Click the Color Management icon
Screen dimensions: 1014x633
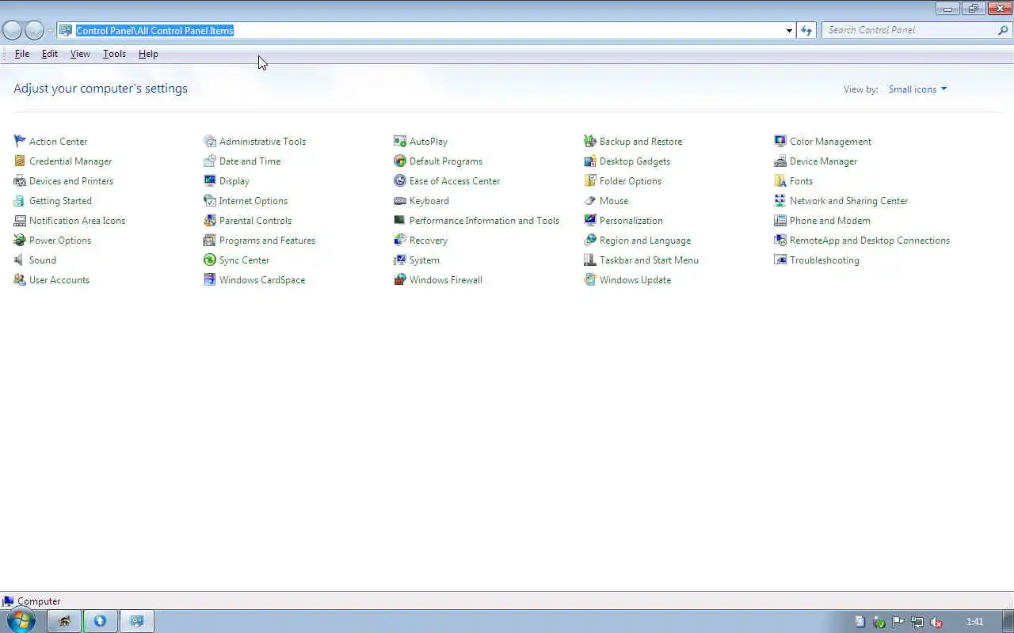[780, 142]
